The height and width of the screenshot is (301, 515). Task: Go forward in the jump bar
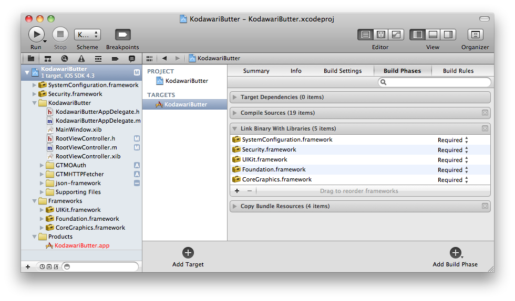[x=178, y=58]
